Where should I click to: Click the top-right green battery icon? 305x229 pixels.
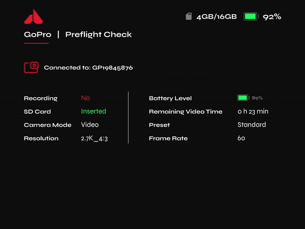pyautogui.click(x=251, y=16)
